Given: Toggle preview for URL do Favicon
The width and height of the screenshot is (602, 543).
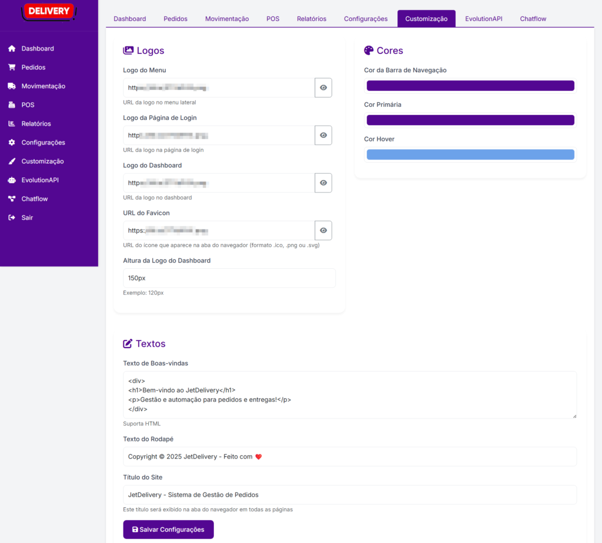Looking at the screenshot, I should point(323,231).
